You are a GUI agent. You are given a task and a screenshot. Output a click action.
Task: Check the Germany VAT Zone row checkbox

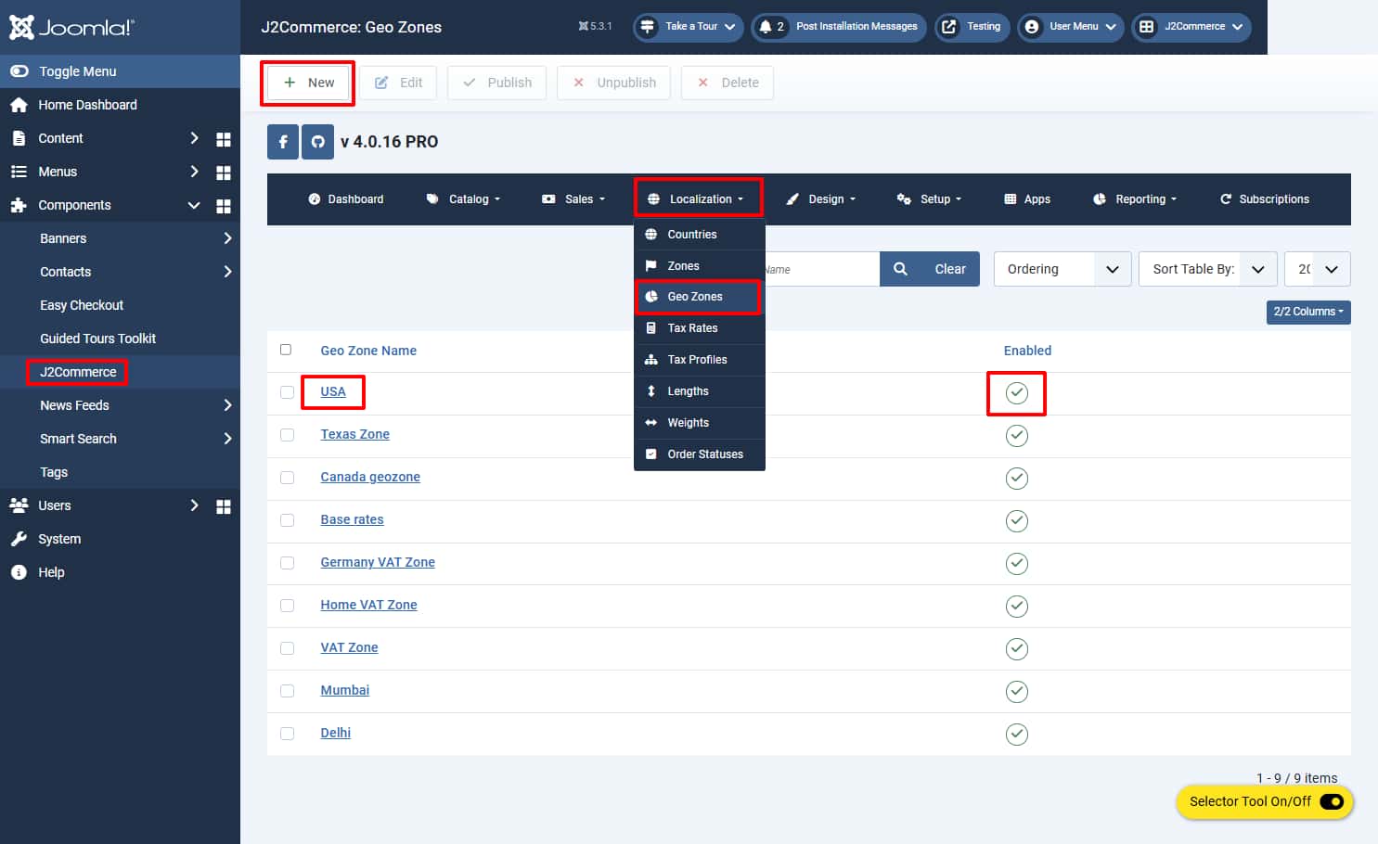pyautogui.click(x=287, y=563)
